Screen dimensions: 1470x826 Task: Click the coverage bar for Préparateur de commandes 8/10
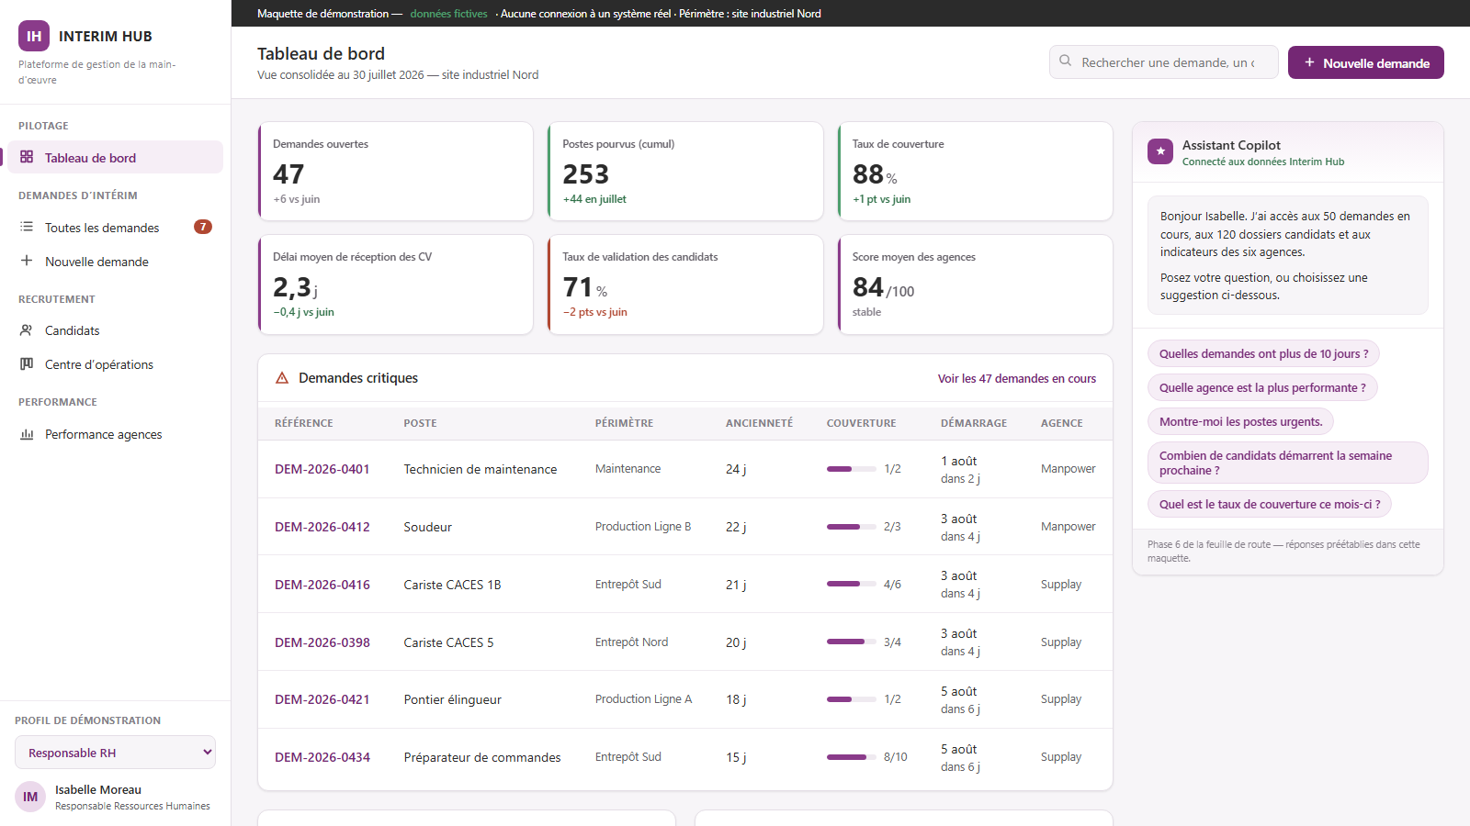click(851, 757)
